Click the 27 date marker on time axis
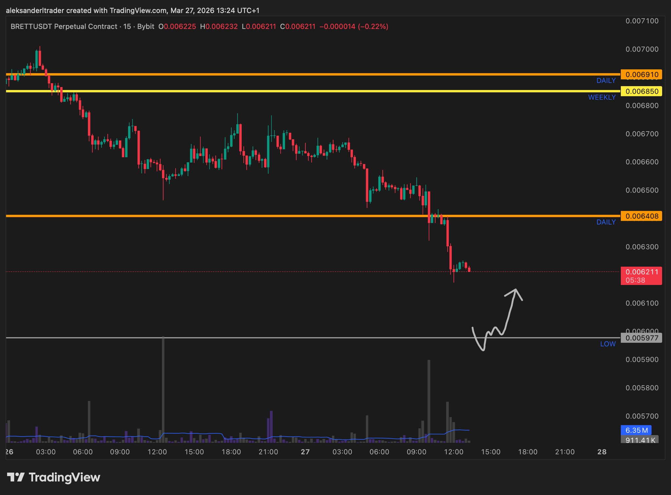The width and height of the screenshot is (671, 495). tap(305, 452)
